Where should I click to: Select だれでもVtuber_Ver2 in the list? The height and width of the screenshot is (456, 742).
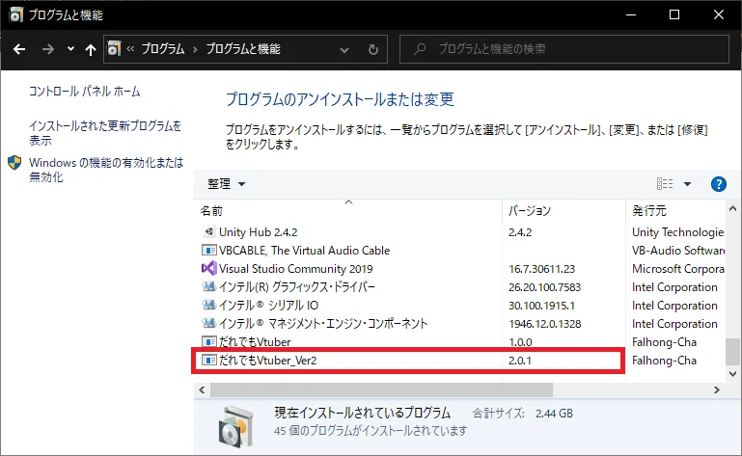pyautogui.click(x=267, y=361)
